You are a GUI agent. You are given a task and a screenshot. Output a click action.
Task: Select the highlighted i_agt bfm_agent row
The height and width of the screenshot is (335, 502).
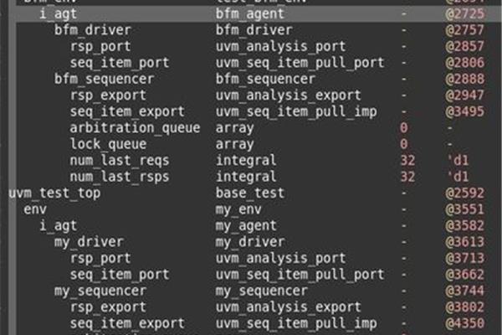259,13
